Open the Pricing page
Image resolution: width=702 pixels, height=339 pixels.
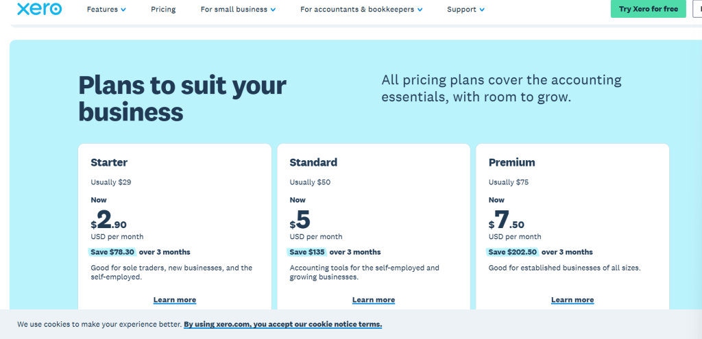click(x=163, y=10)
